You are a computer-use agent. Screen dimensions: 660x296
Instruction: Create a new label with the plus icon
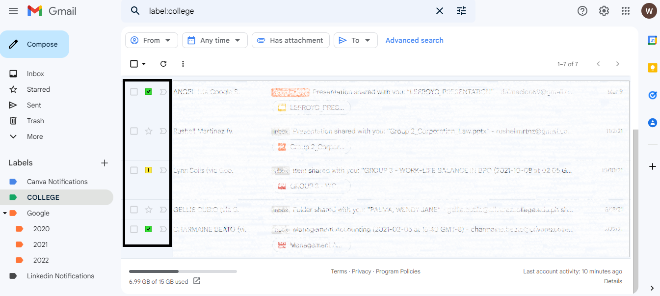105,162
